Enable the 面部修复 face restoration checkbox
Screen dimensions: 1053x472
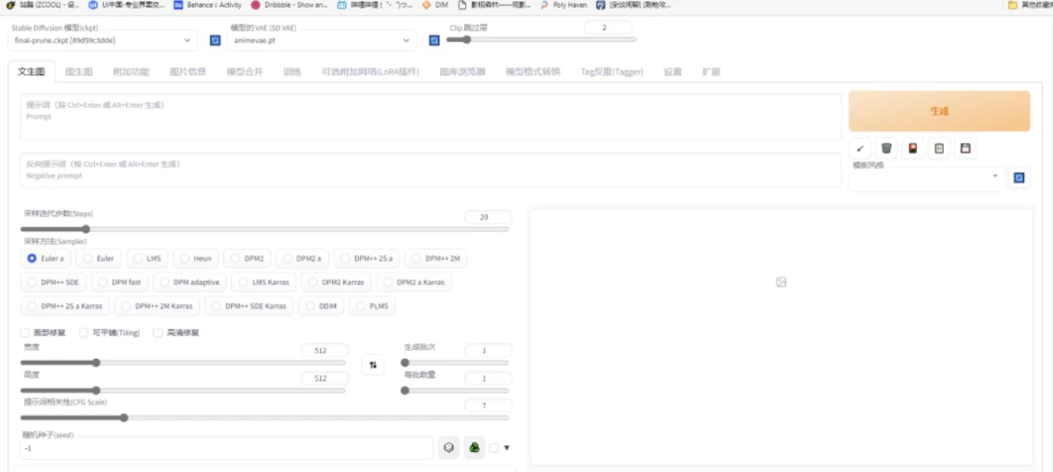point(26,332)
